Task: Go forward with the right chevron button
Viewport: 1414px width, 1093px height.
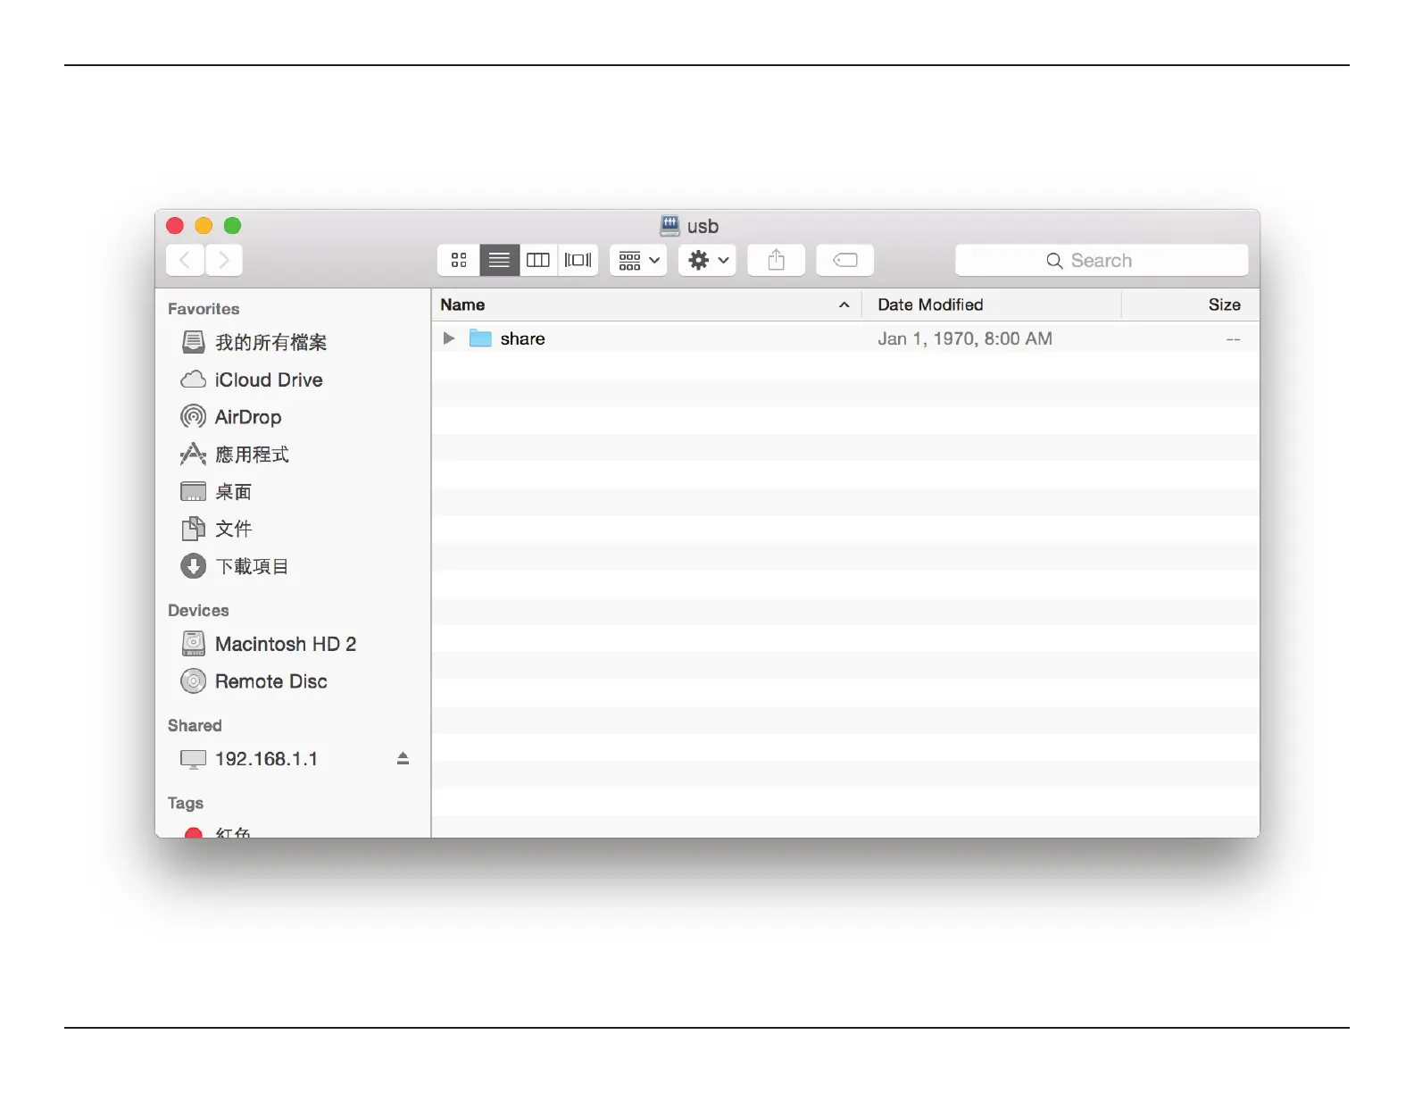Action: (x=224, y=260)
